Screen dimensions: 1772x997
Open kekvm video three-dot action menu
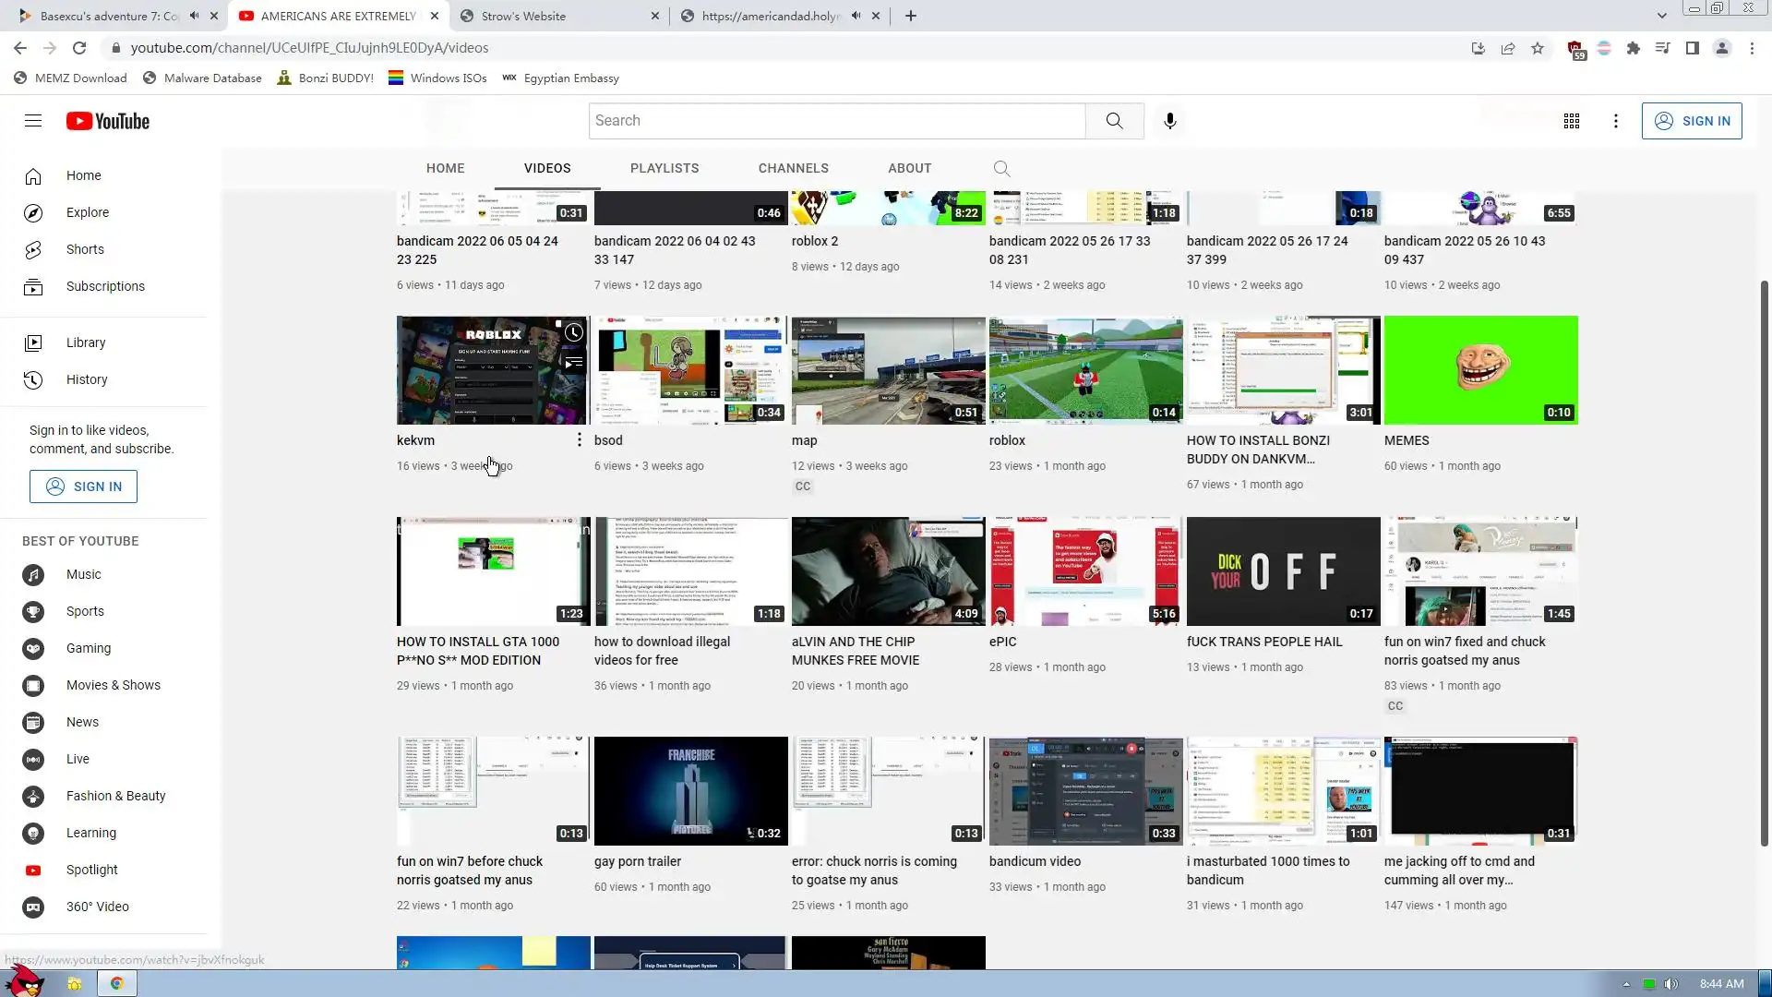[579, 440]
